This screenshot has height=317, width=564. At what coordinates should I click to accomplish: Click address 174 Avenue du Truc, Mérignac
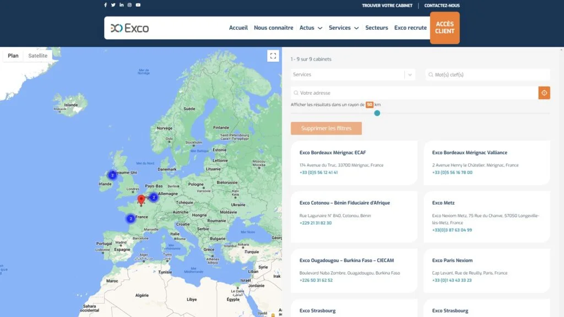click(x=341, y=165)
